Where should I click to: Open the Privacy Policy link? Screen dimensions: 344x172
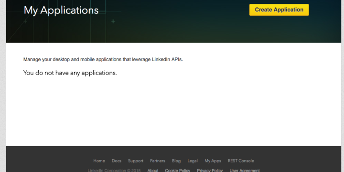[x=210, y=170]
